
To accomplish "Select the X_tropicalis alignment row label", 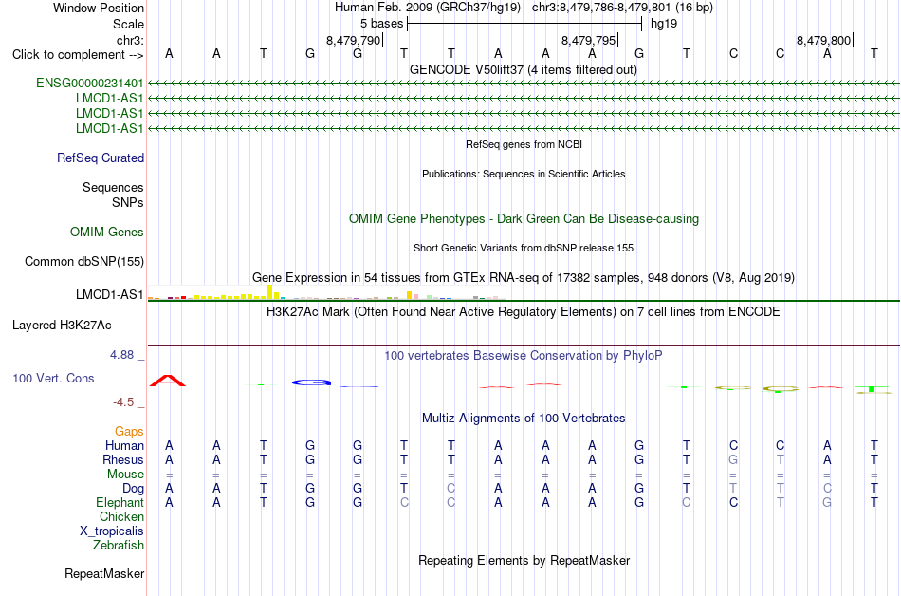I will tap(112, 531).
